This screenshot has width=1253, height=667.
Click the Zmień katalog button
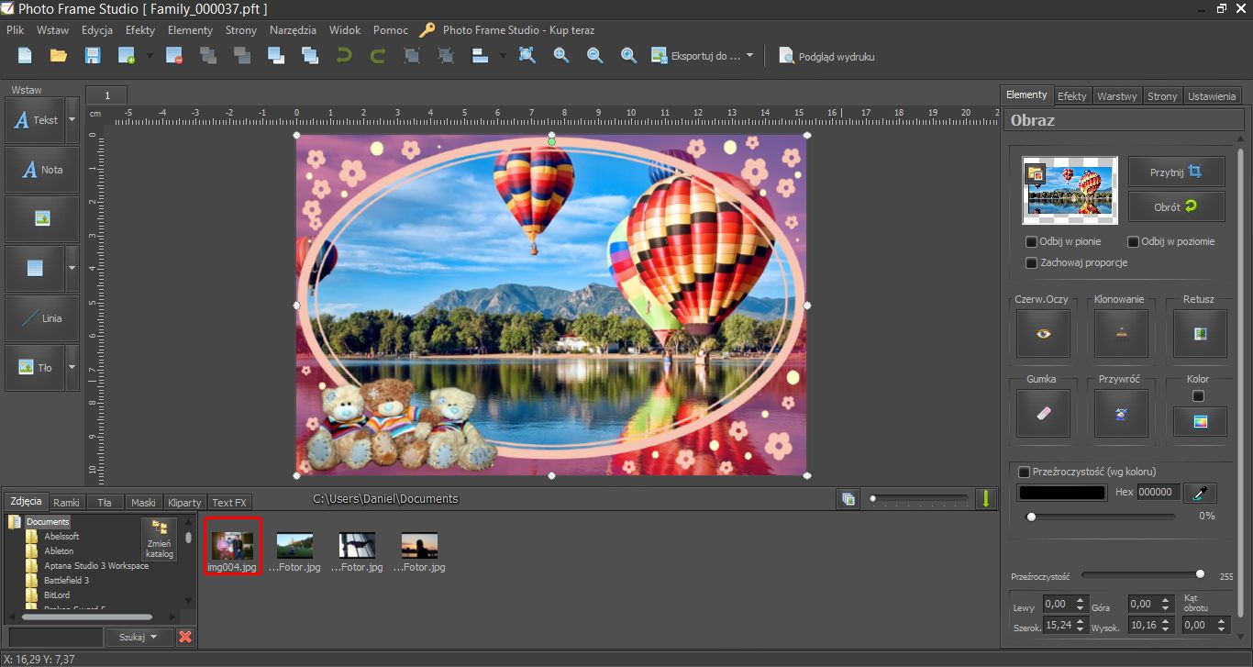pyautogui.click(x=159, y=539)
